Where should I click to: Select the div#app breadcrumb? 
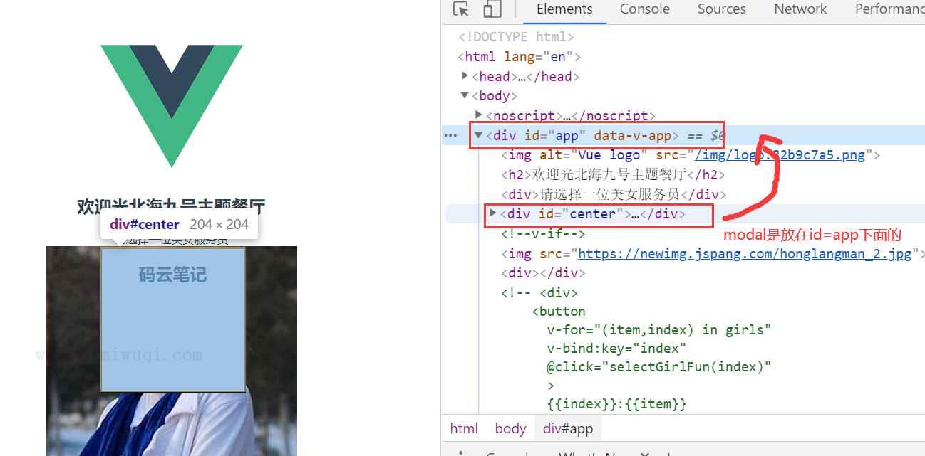(x=568, y=428)
